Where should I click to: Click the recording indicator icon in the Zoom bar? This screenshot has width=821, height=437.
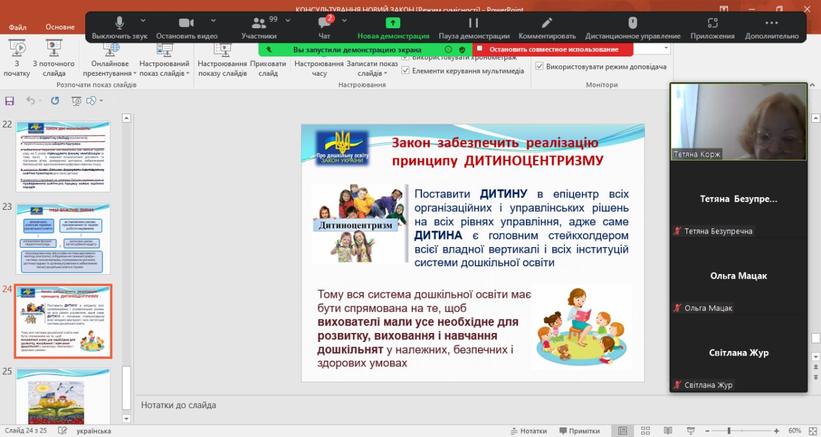coord(448,49)
